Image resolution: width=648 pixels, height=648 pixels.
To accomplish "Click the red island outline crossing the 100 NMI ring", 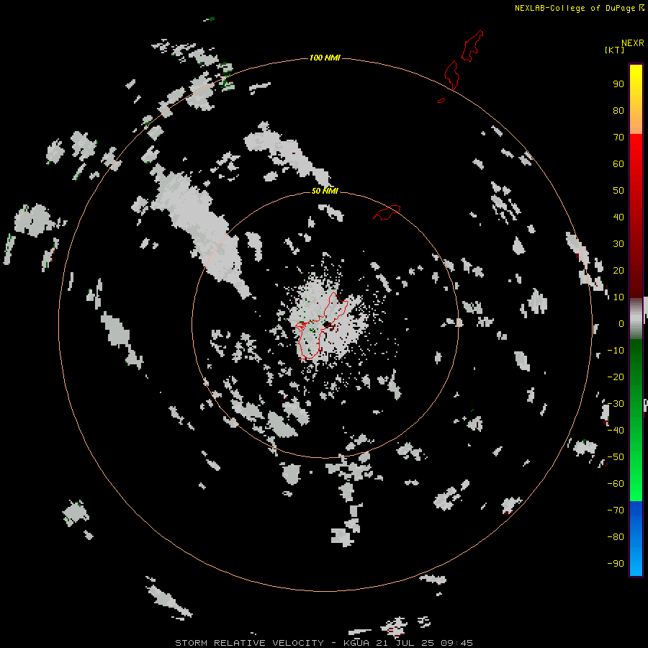I will pyautogui.click(x=451, y=75).
